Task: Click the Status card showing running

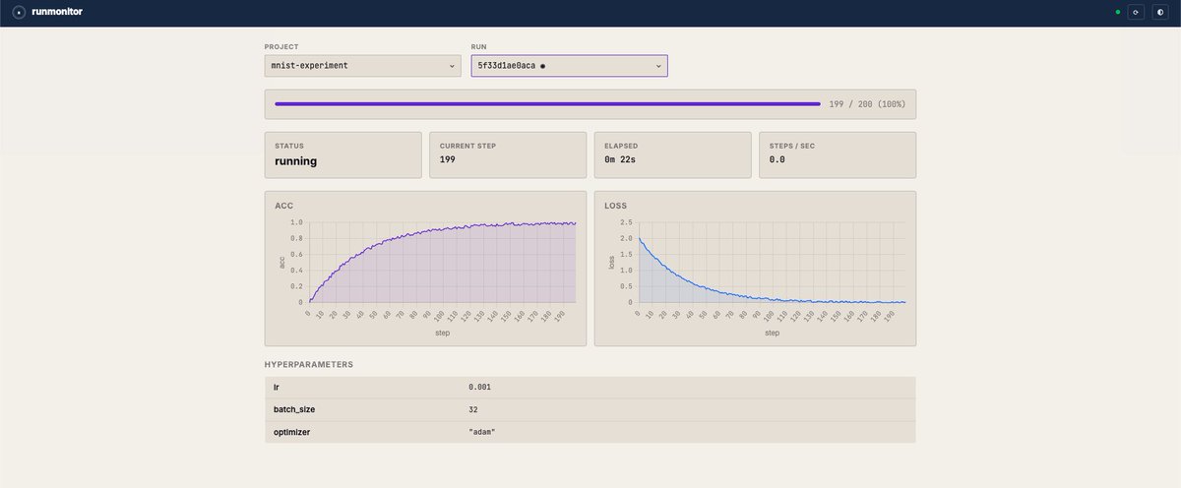Action: [x=342, y=155]
